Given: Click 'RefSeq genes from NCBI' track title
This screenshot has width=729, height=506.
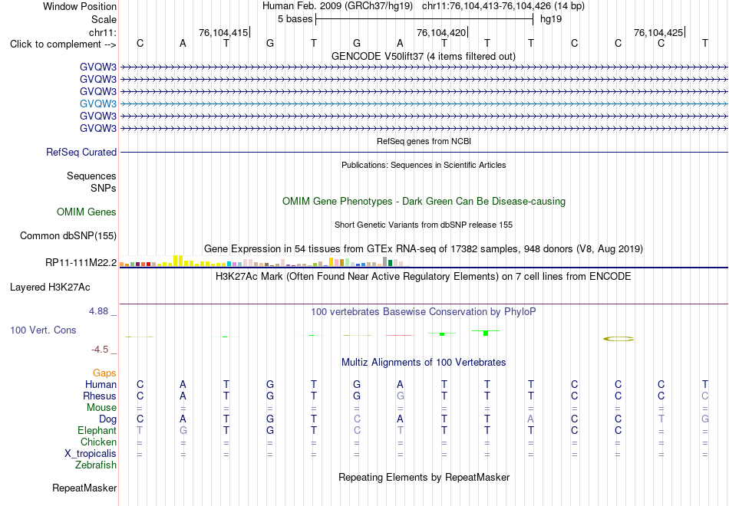Looking at the screenshot, I should coord(424,141).
